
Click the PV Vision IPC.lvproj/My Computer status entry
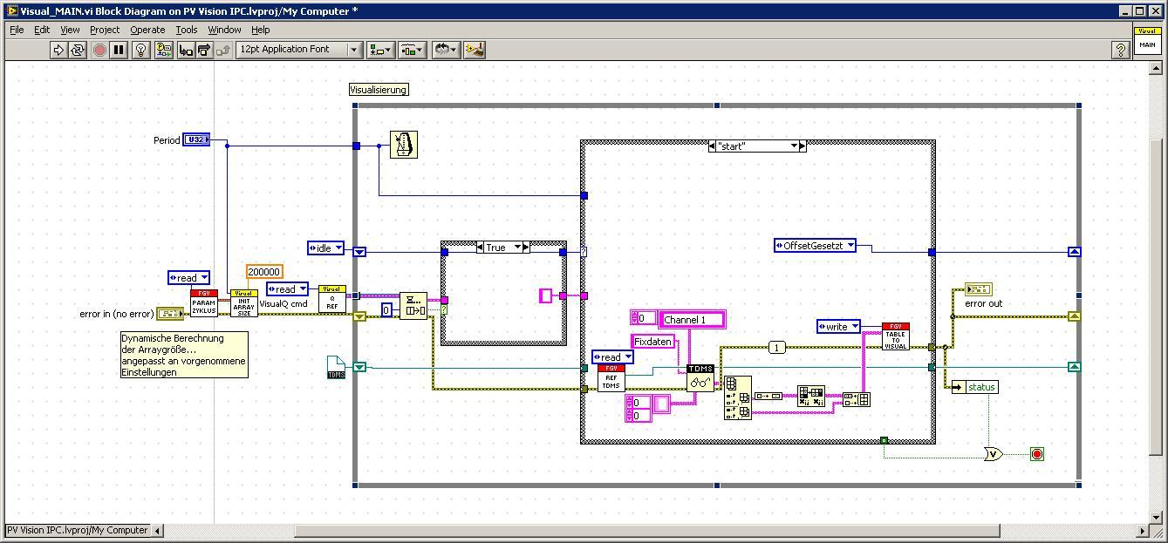(78, 530)
